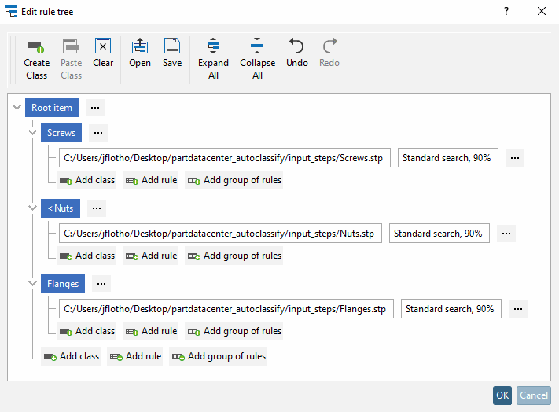Screen dimensions: 559x412
Task: Add rule at Root item level
Action: (x=135, y=356)
